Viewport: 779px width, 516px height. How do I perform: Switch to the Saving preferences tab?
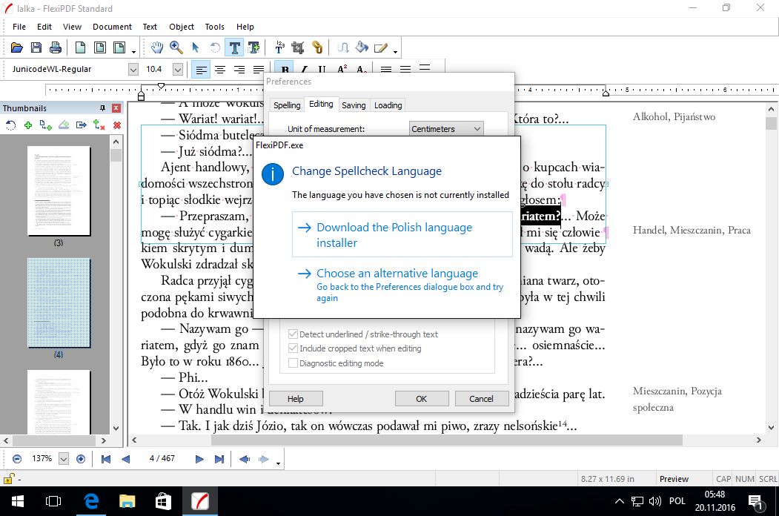click(354, 105)
